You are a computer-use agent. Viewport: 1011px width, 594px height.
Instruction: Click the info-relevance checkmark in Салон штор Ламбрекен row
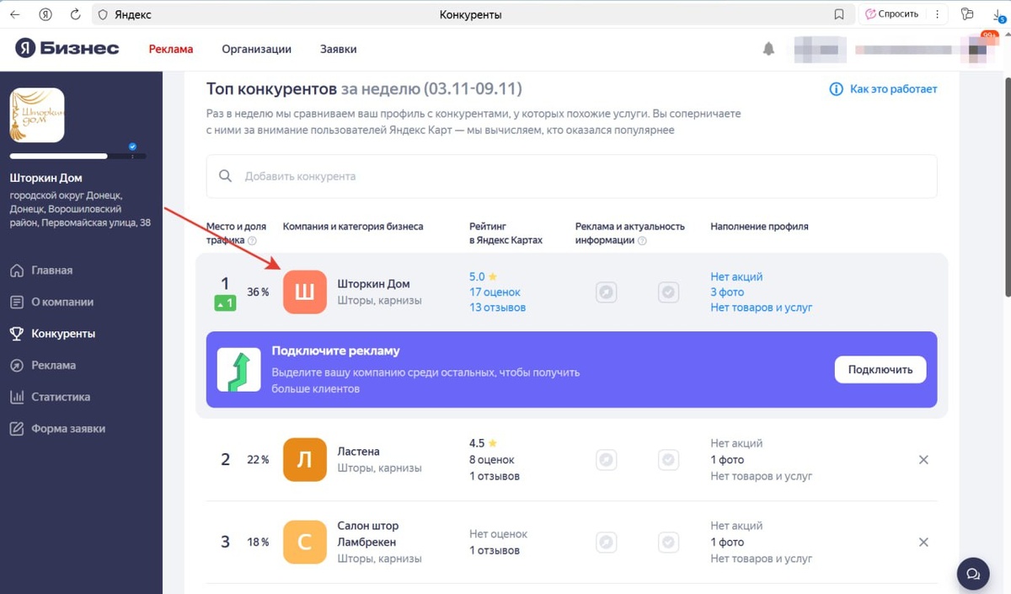tap(668, 542)
